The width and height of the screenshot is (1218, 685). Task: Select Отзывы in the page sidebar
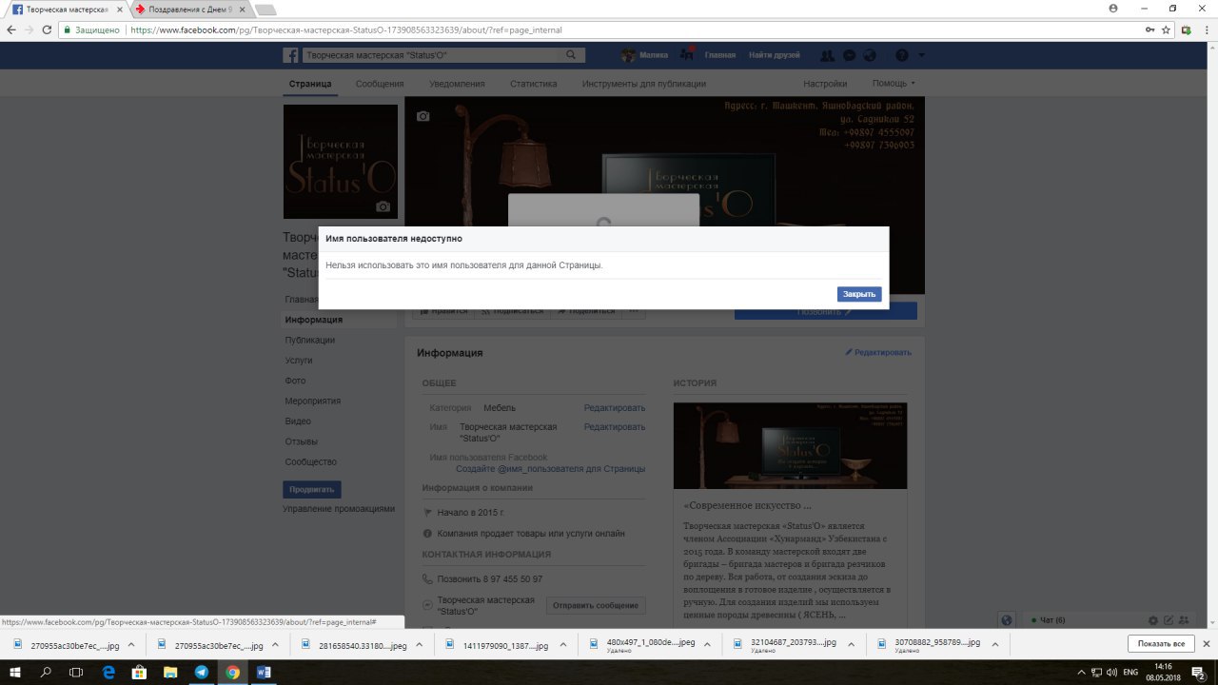(301, 441)
